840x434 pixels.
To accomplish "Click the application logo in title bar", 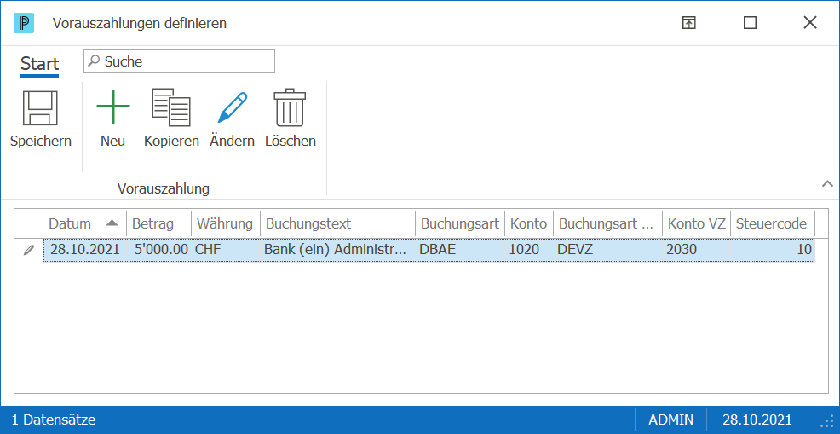I will [x=24, y=23].
